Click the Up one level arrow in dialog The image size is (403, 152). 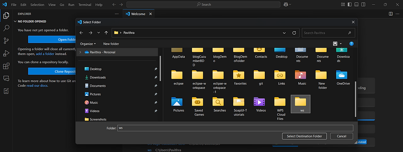[106, 33]
